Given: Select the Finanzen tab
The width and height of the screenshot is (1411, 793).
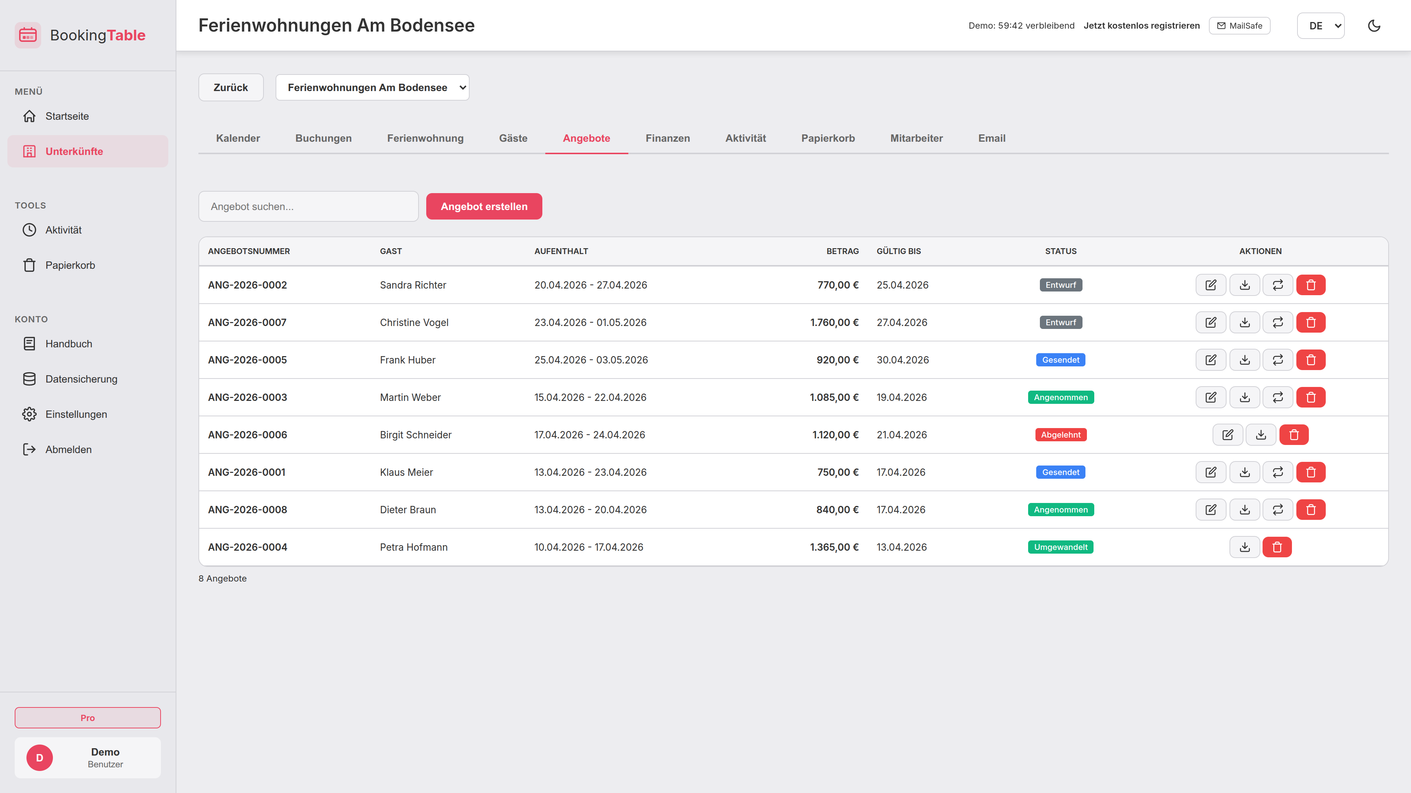Looking at the screenshot, I should tap(667, 138).
